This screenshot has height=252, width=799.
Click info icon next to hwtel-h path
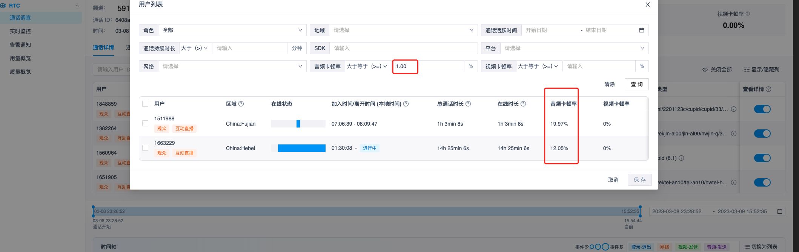coord(734,182)
